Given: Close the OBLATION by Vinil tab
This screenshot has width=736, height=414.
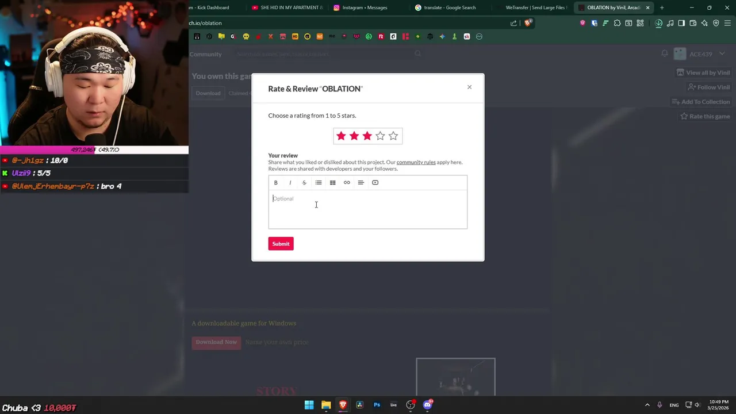Looking at the screenshot, I should (648, 7).
